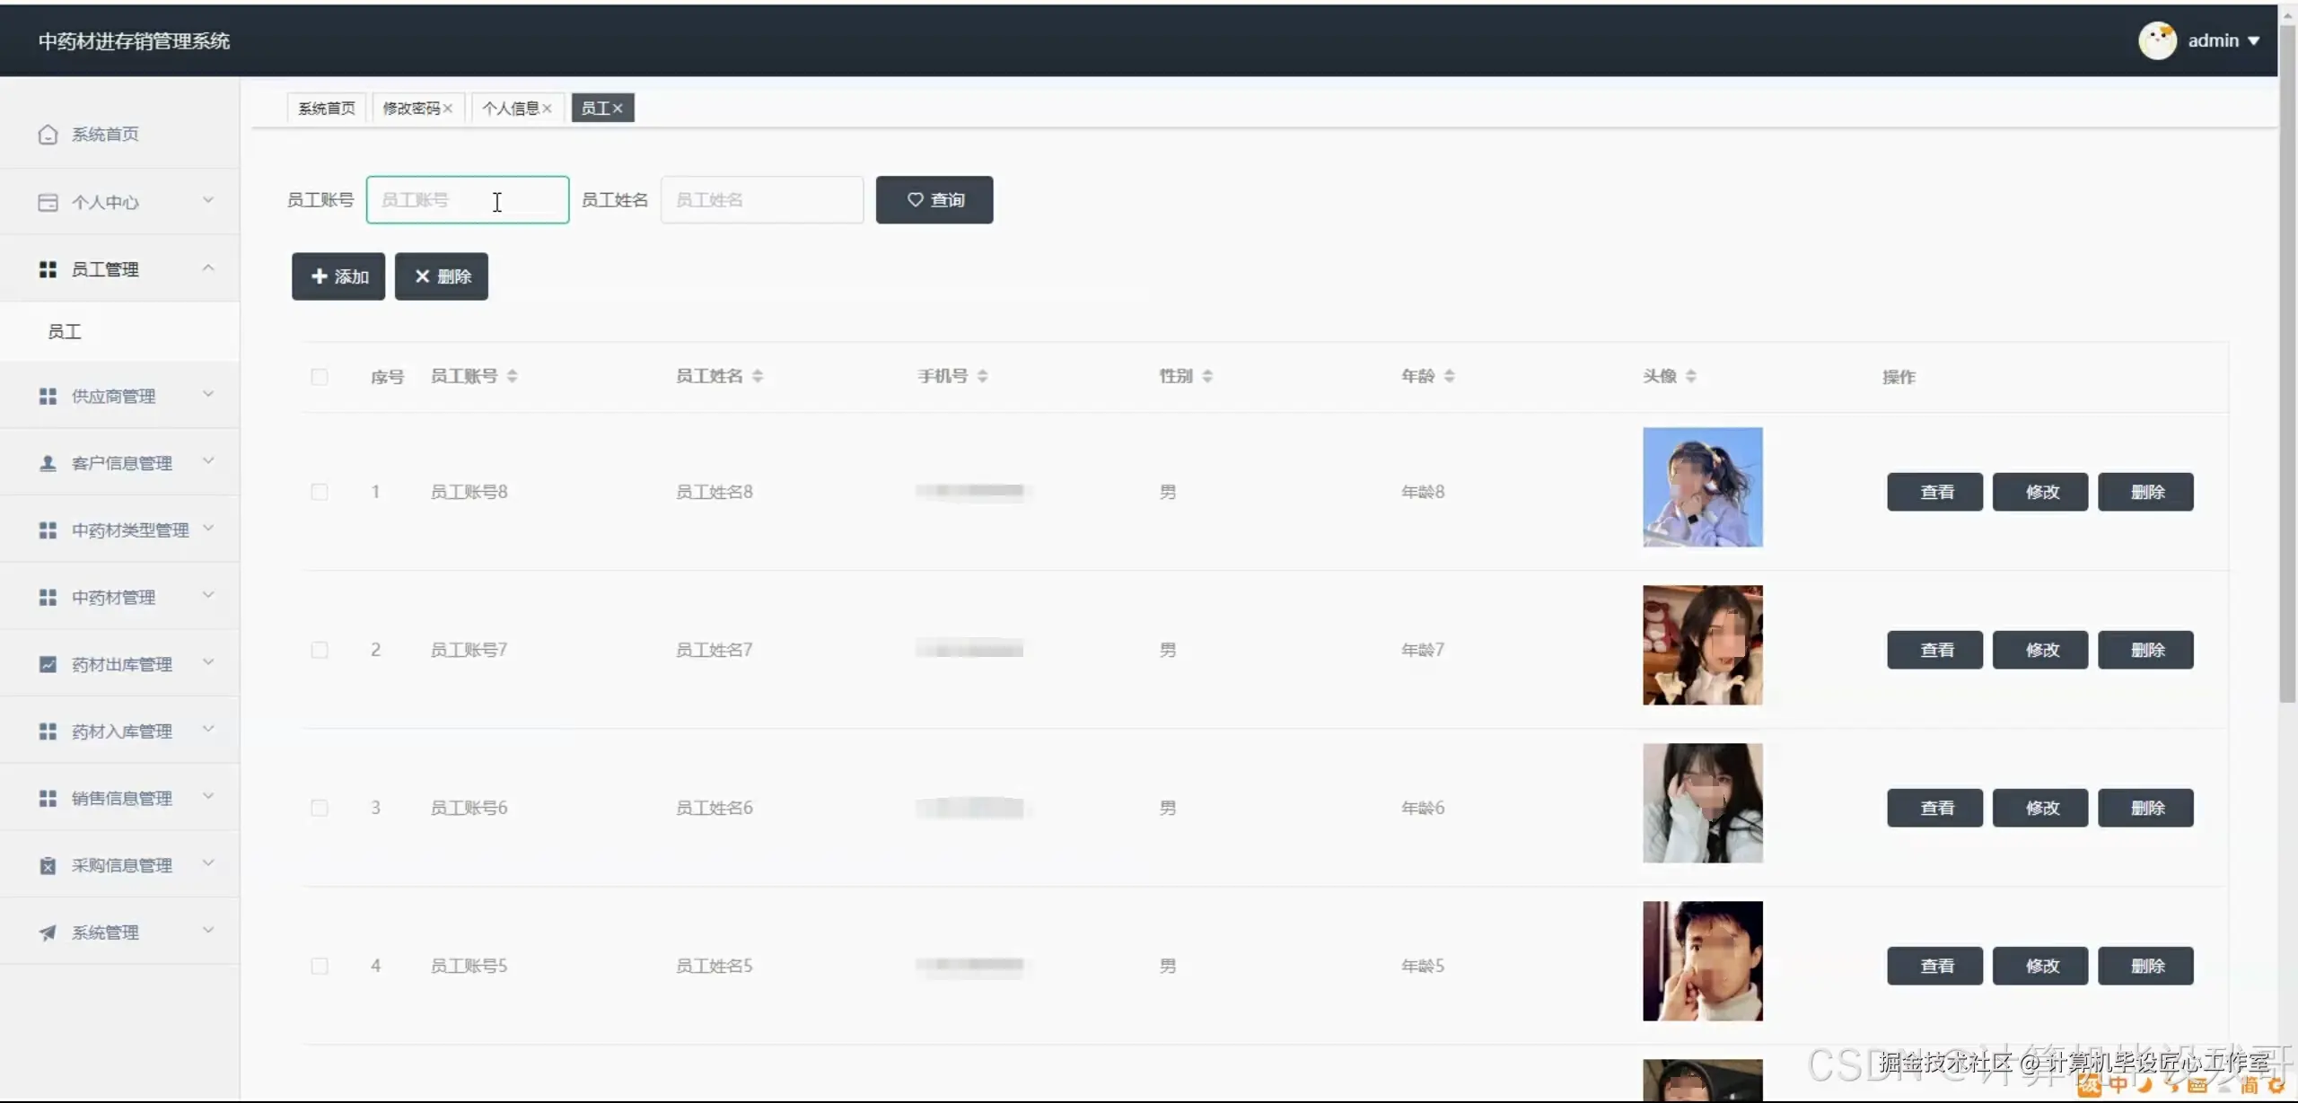Click the 员工姓名 search input field
Viewport: 2298px width, 1103px height.
761,200
